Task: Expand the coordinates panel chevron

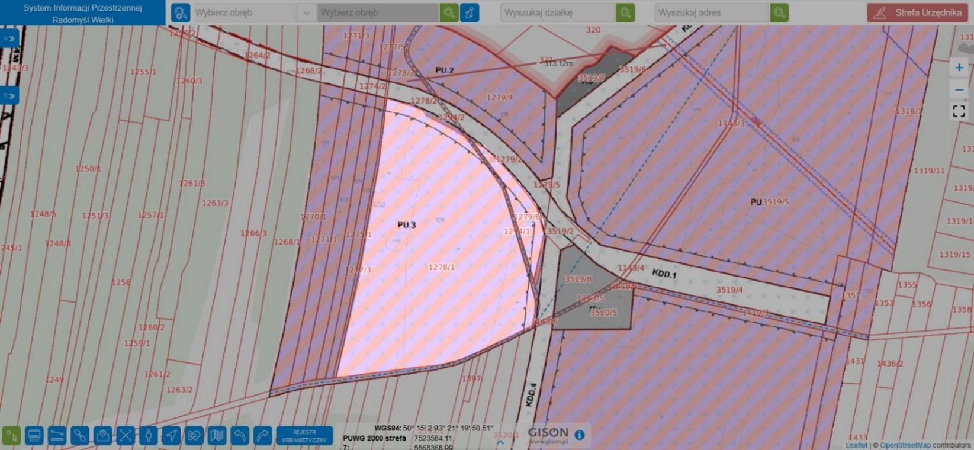Action: [500, 442]
